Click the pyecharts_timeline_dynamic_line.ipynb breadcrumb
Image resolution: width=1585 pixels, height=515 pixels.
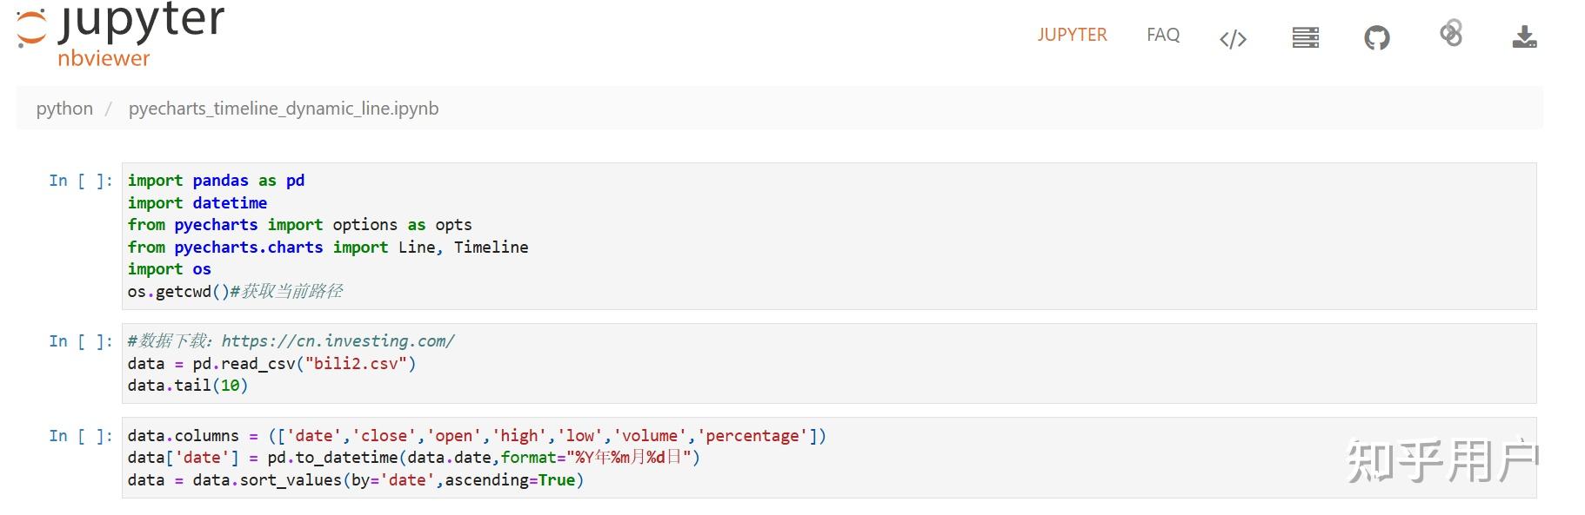pos(284,109)
